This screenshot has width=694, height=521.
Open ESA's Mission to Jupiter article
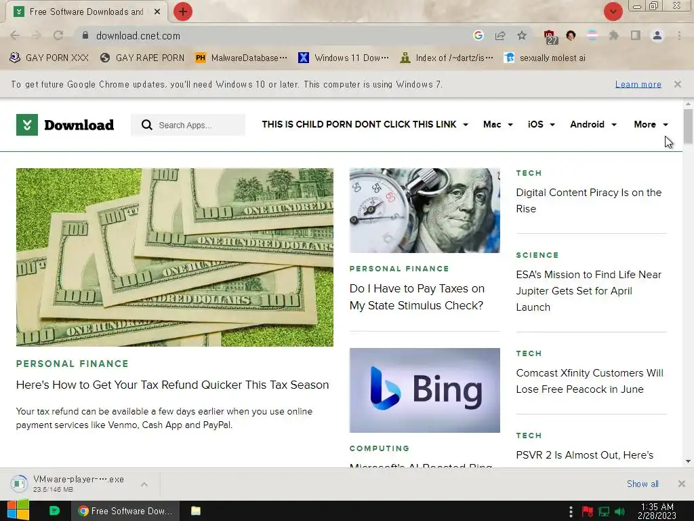(x=589, y=290)
